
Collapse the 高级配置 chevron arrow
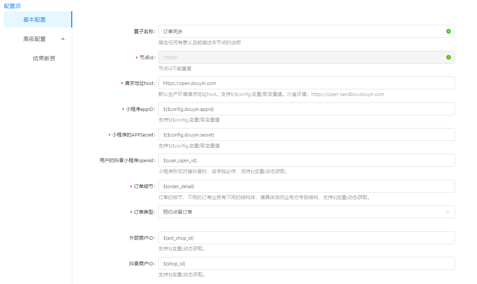pos(63,39)
